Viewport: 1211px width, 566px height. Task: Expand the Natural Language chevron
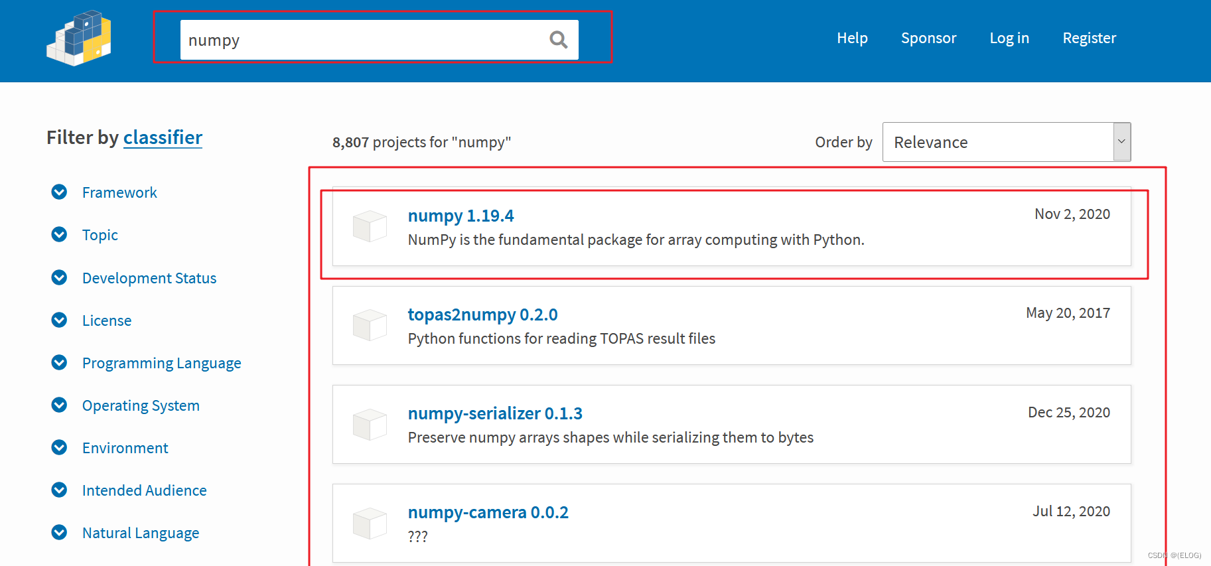click(x=59, y=532)
